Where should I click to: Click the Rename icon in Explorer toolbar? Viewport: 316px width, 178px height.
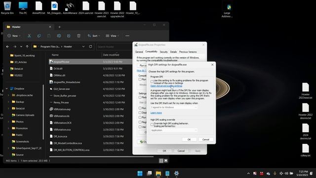(59, 36)
